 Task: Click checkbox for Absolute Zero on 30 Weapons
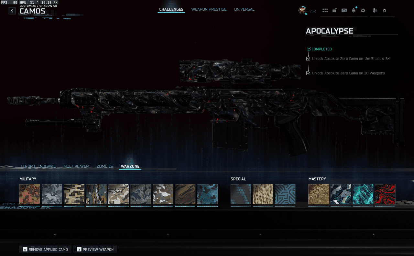308,73
